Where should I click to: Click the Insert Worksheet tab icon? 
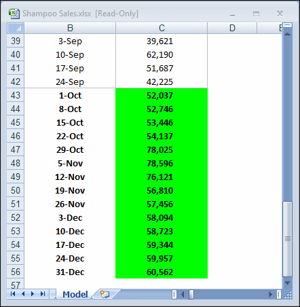tap(105, 294)
